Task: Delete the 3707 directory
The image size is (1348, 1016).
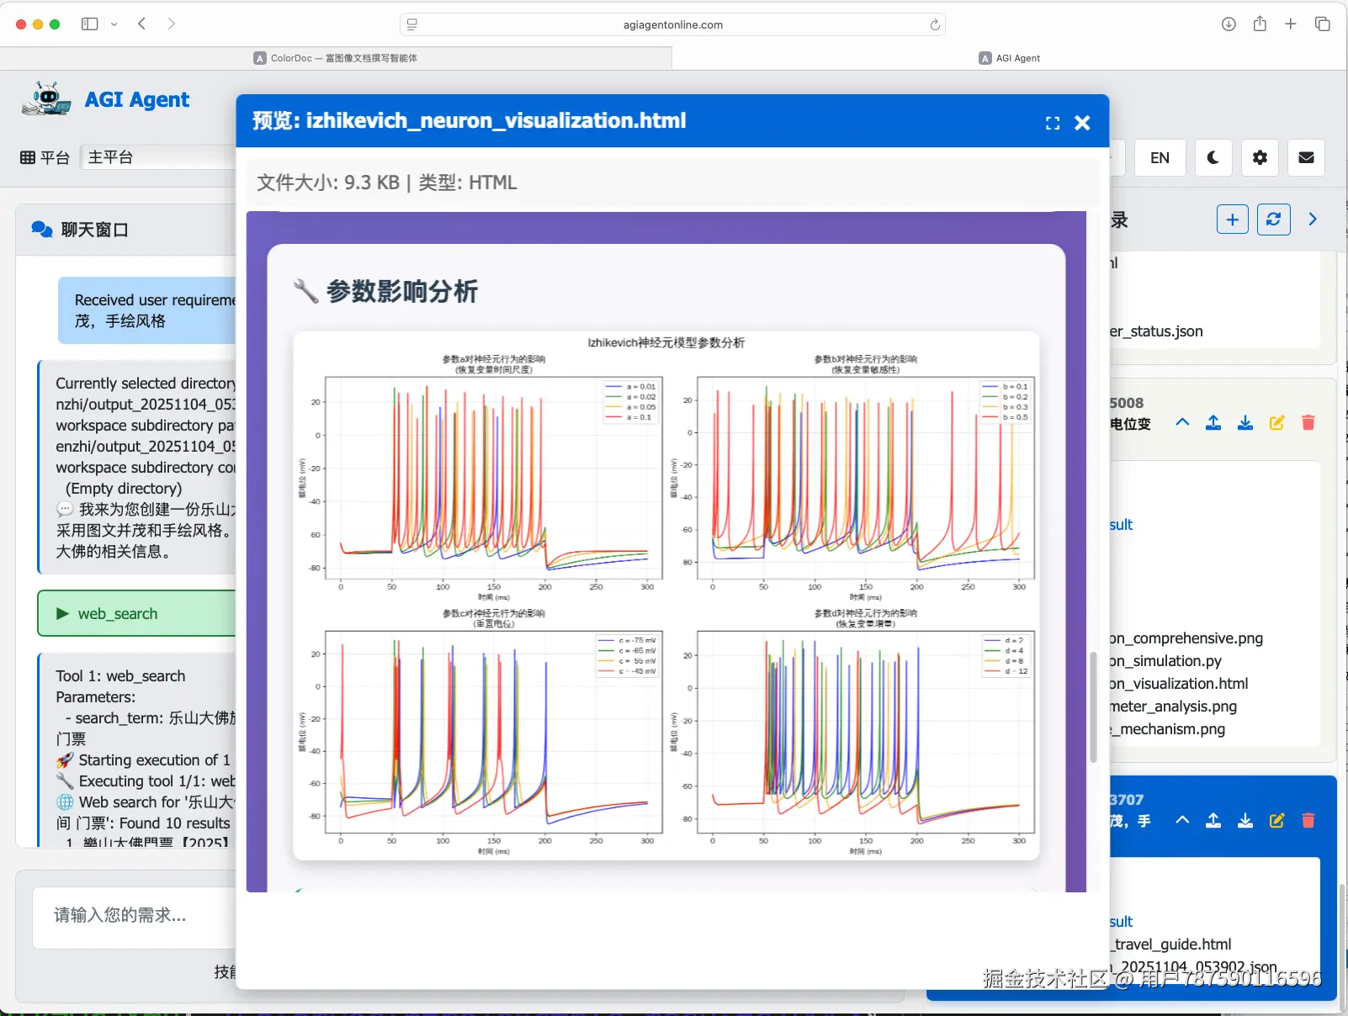Action: point(1308,820)
